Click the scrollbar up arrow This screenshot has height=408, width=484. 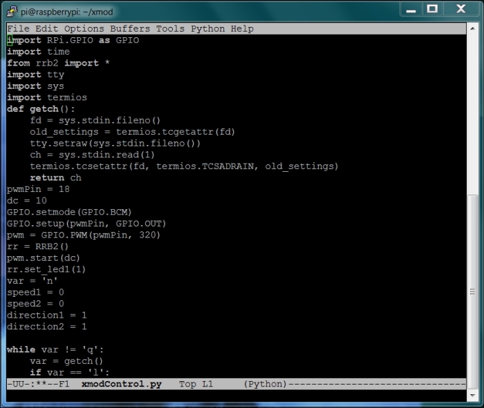(x=472, y=28)
